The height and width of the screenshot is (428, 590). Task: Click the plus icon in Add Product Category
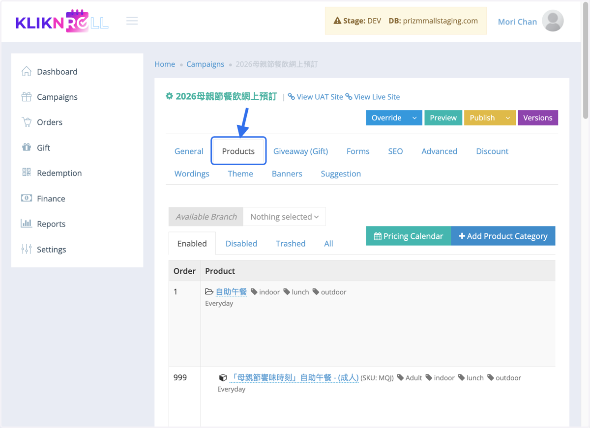click(x=462, y=236)
